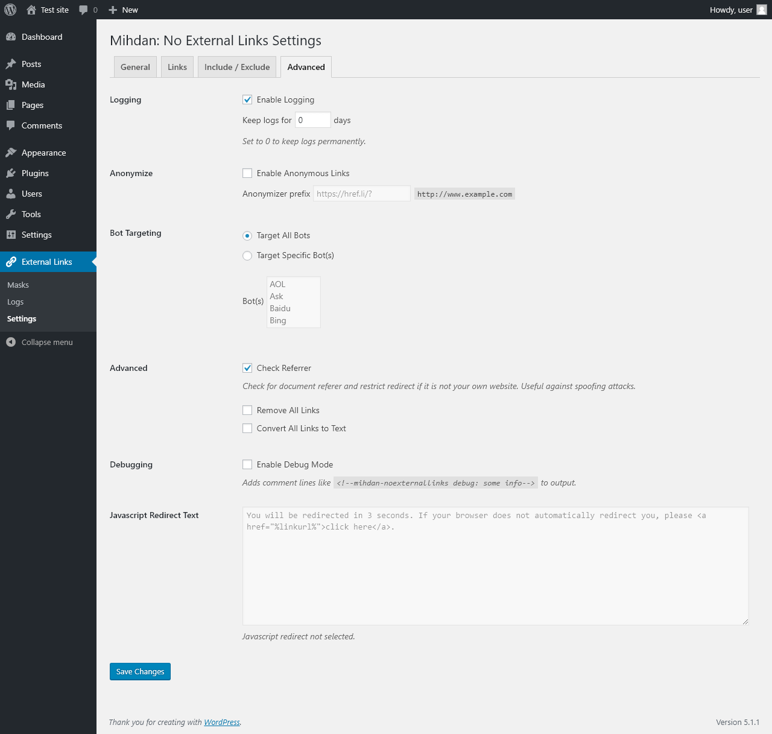The image size is (772, 734).
Task: Click the Tools wrench icon
Action: [x=11, y=214]
